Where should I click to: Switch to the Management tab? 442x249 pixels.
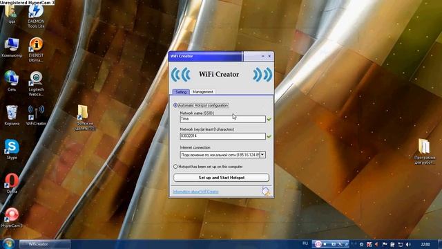[x=202, y=92]
